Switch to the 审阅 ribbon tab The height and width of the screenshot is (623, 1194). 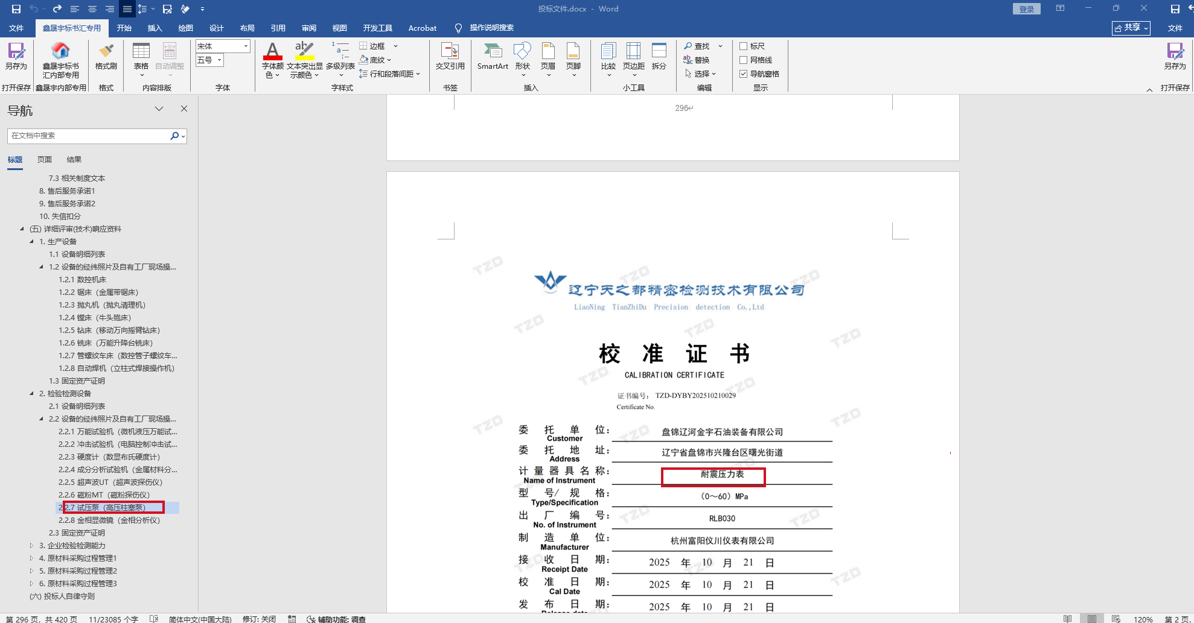click(x=309, y=28)
